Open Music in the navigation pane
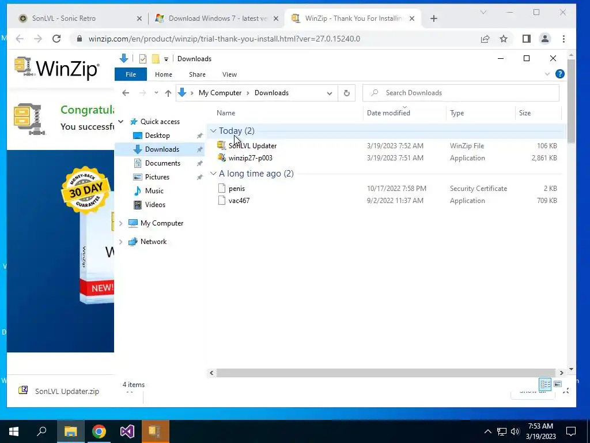 pos(154,190)
